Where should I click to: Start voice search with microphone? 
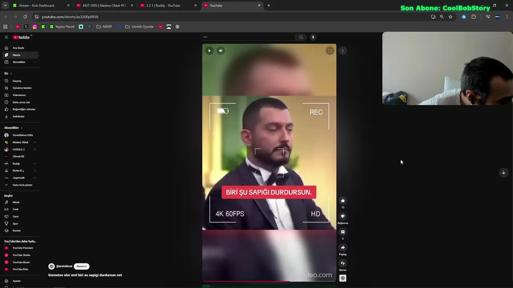point(313,37)
